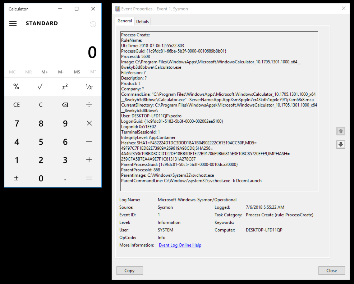
Task: Click the divide operator key
Action: (x=89, y=105)
